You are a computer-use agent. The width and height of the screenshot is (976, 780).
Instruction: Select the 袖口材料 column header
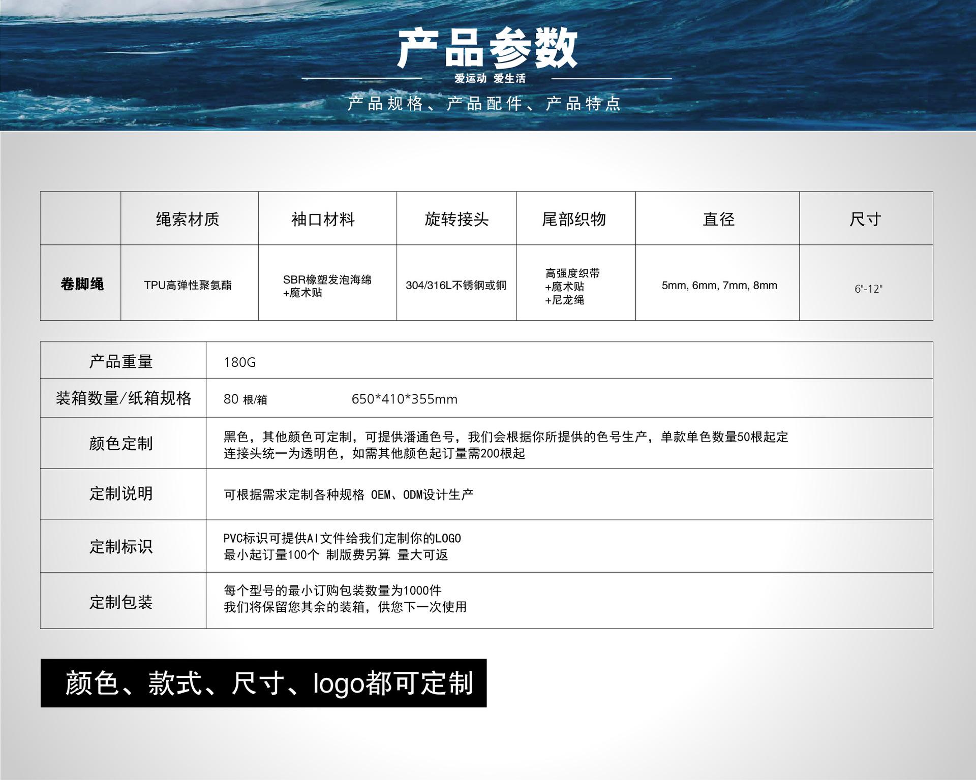click(323, 220)
